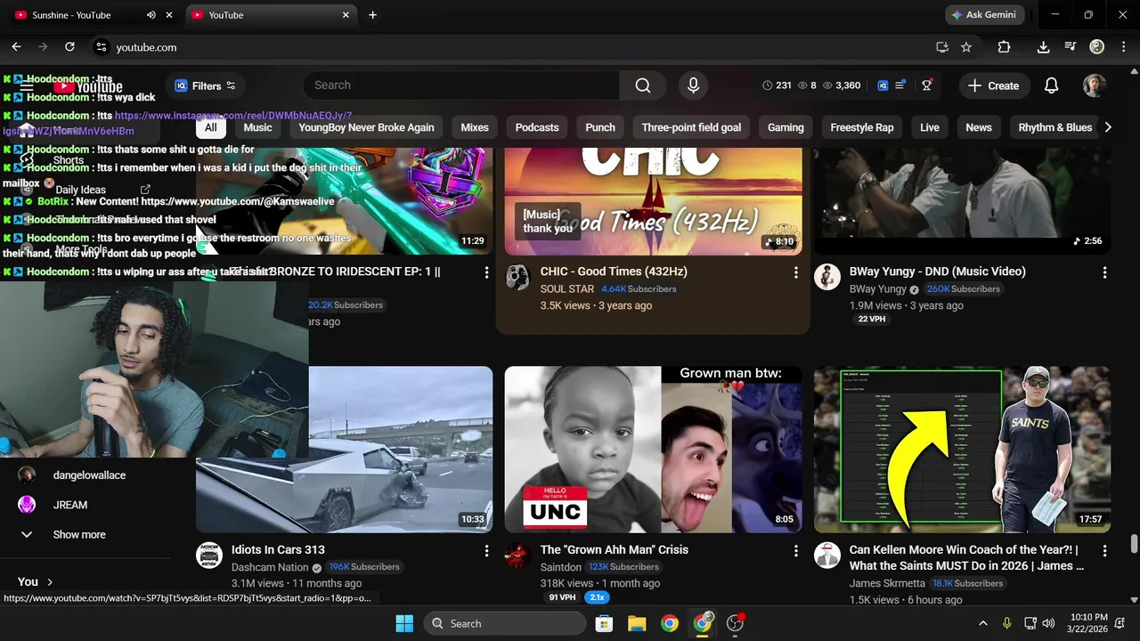This screenshot has width=1140, height=641.
Task: Select the All category chip
Action: click(210, 127)
